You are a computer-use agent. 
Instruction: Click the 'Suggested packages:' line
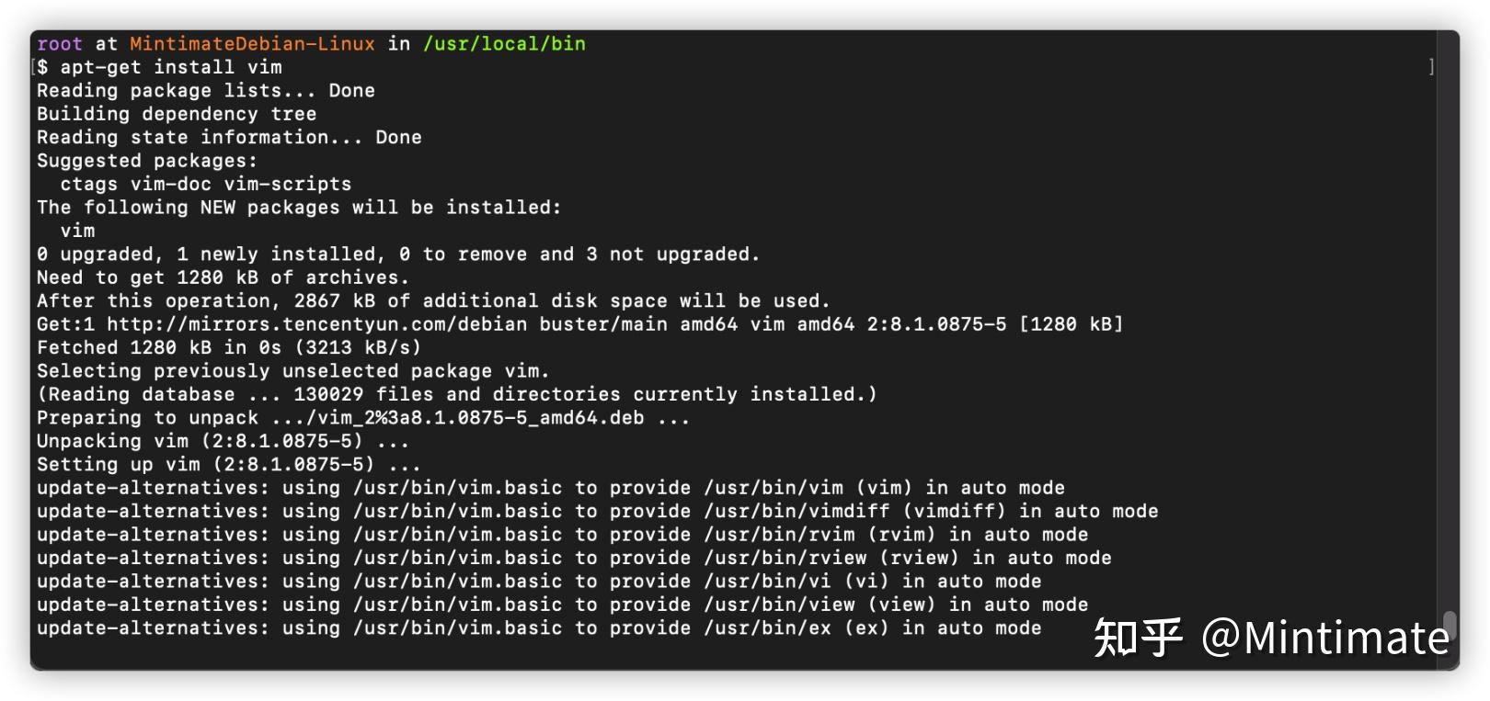click(x=147, y=161)
